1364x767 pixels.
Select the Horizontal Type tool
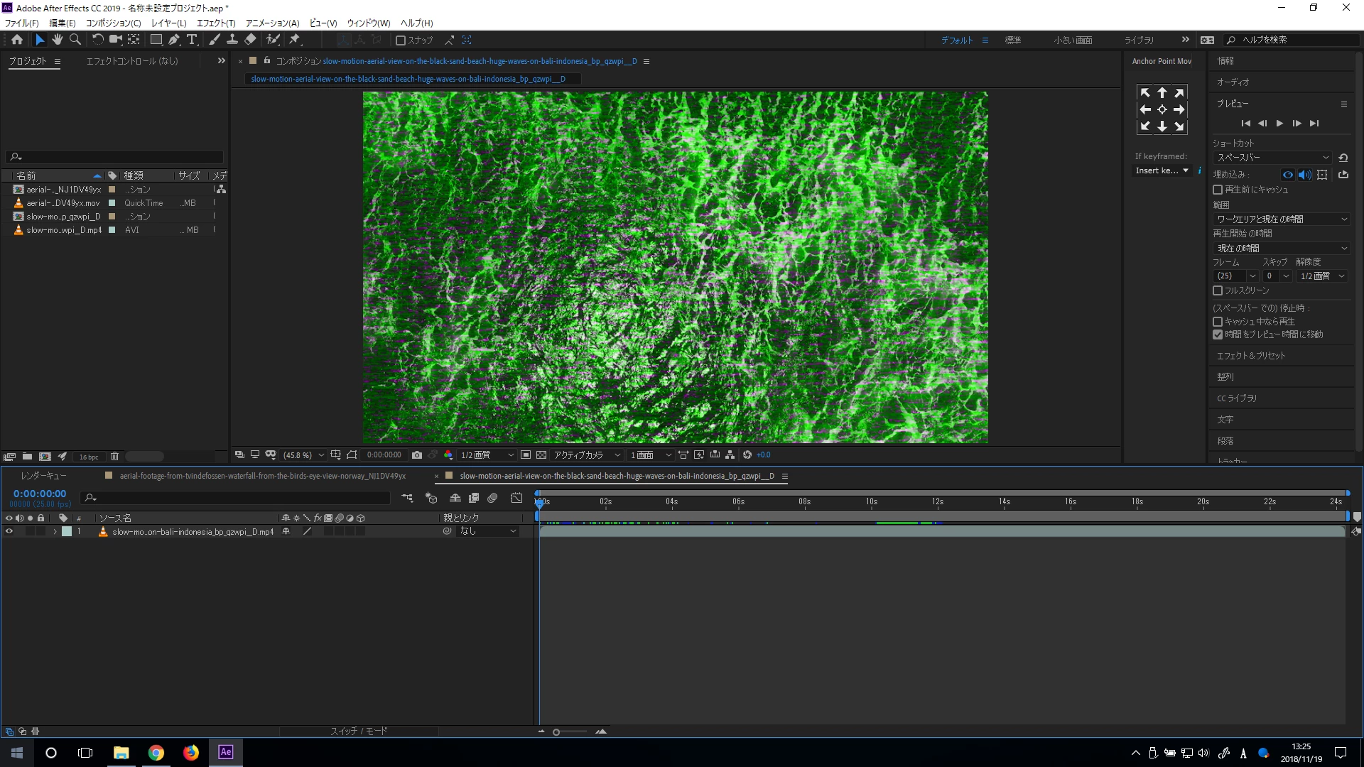click(x=192, y=40)
